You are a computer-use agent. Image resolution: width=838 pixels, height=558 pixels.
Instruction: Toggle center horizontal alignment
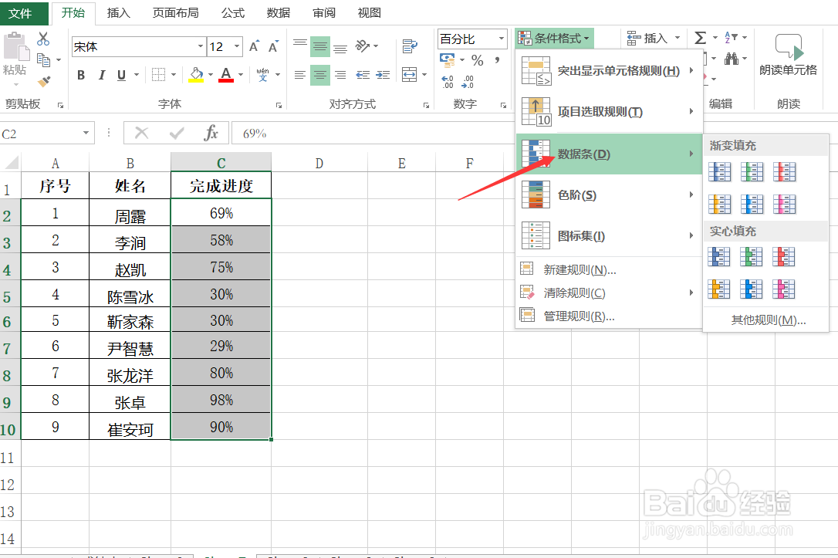[x=320, y=75]
